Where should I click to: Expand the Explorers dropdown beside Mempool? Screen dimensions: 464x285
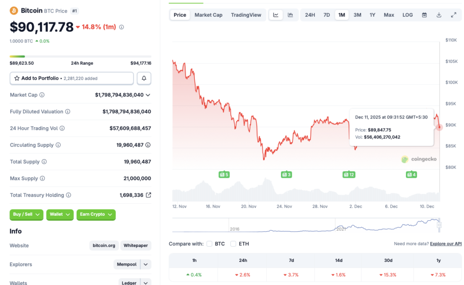coord(145,264)
